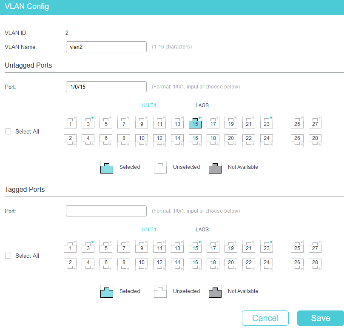Check Select All for Untagged Ports
The width and height of the screenshot is (344, 333).
point(8,131)
